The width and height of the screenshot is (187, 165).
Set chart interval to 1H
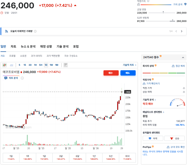coord(35,65)
